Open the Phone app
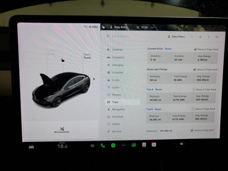Viewport: 228px width, 171px height. click(x=103, y=145)
